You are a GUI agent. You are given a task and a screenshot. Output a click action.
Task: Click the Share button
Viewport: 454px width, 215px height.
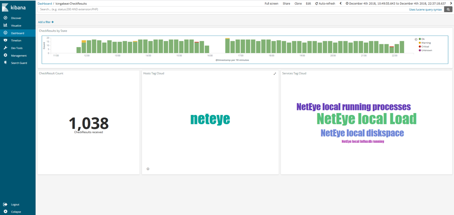coord(286,3)
